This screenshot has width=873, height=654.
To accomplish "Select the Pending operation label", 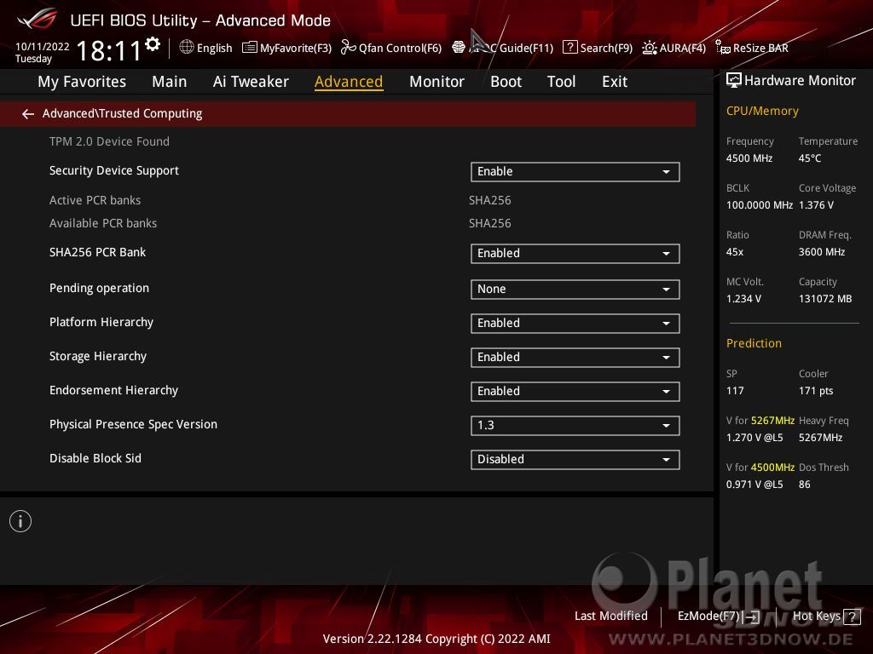I will [x=99, y=288].
